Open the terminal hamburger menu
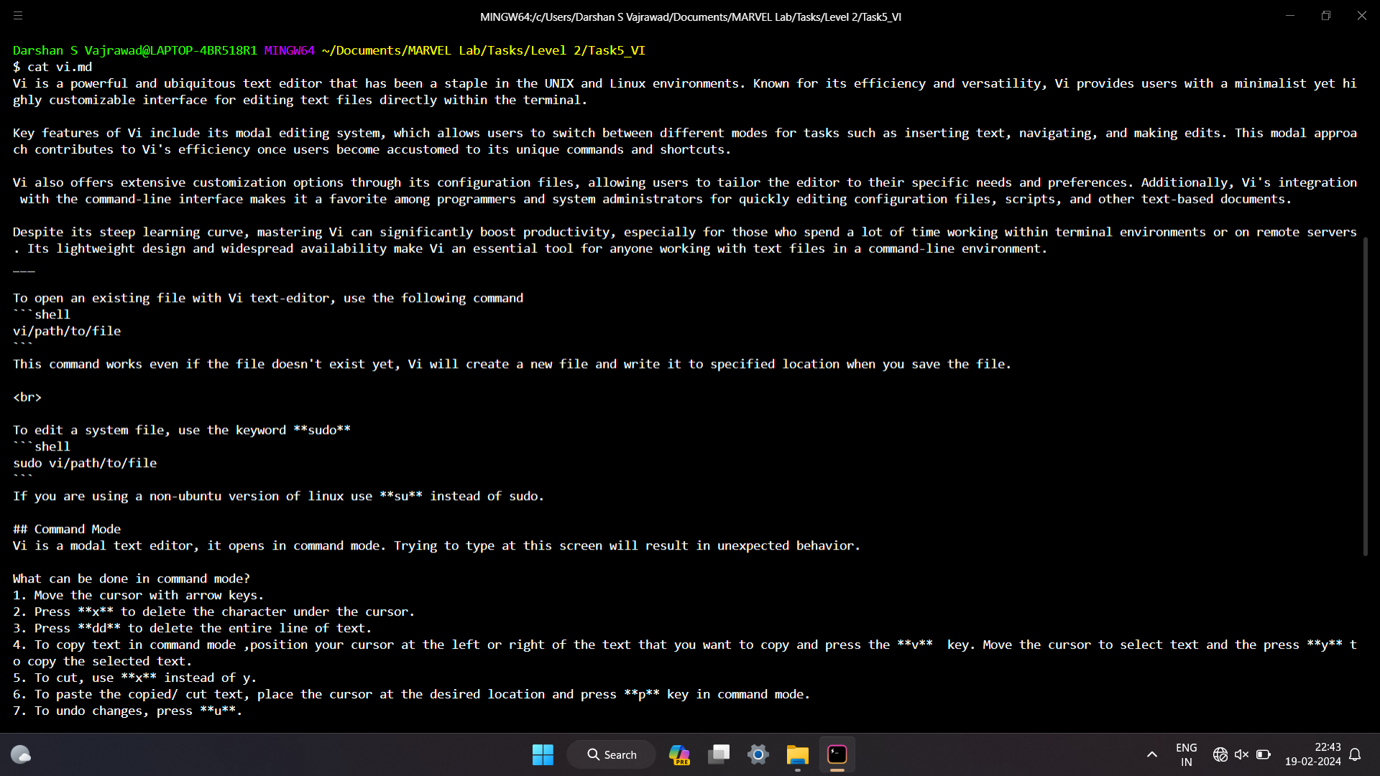The height and width of the screenshot is (776, 1380). tap(18, 16)
